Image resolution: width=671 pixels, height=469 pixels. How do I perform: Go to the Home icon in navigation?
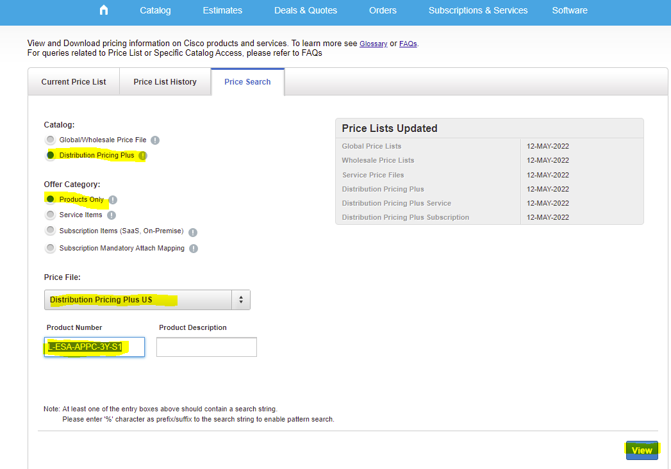point(104,10)
